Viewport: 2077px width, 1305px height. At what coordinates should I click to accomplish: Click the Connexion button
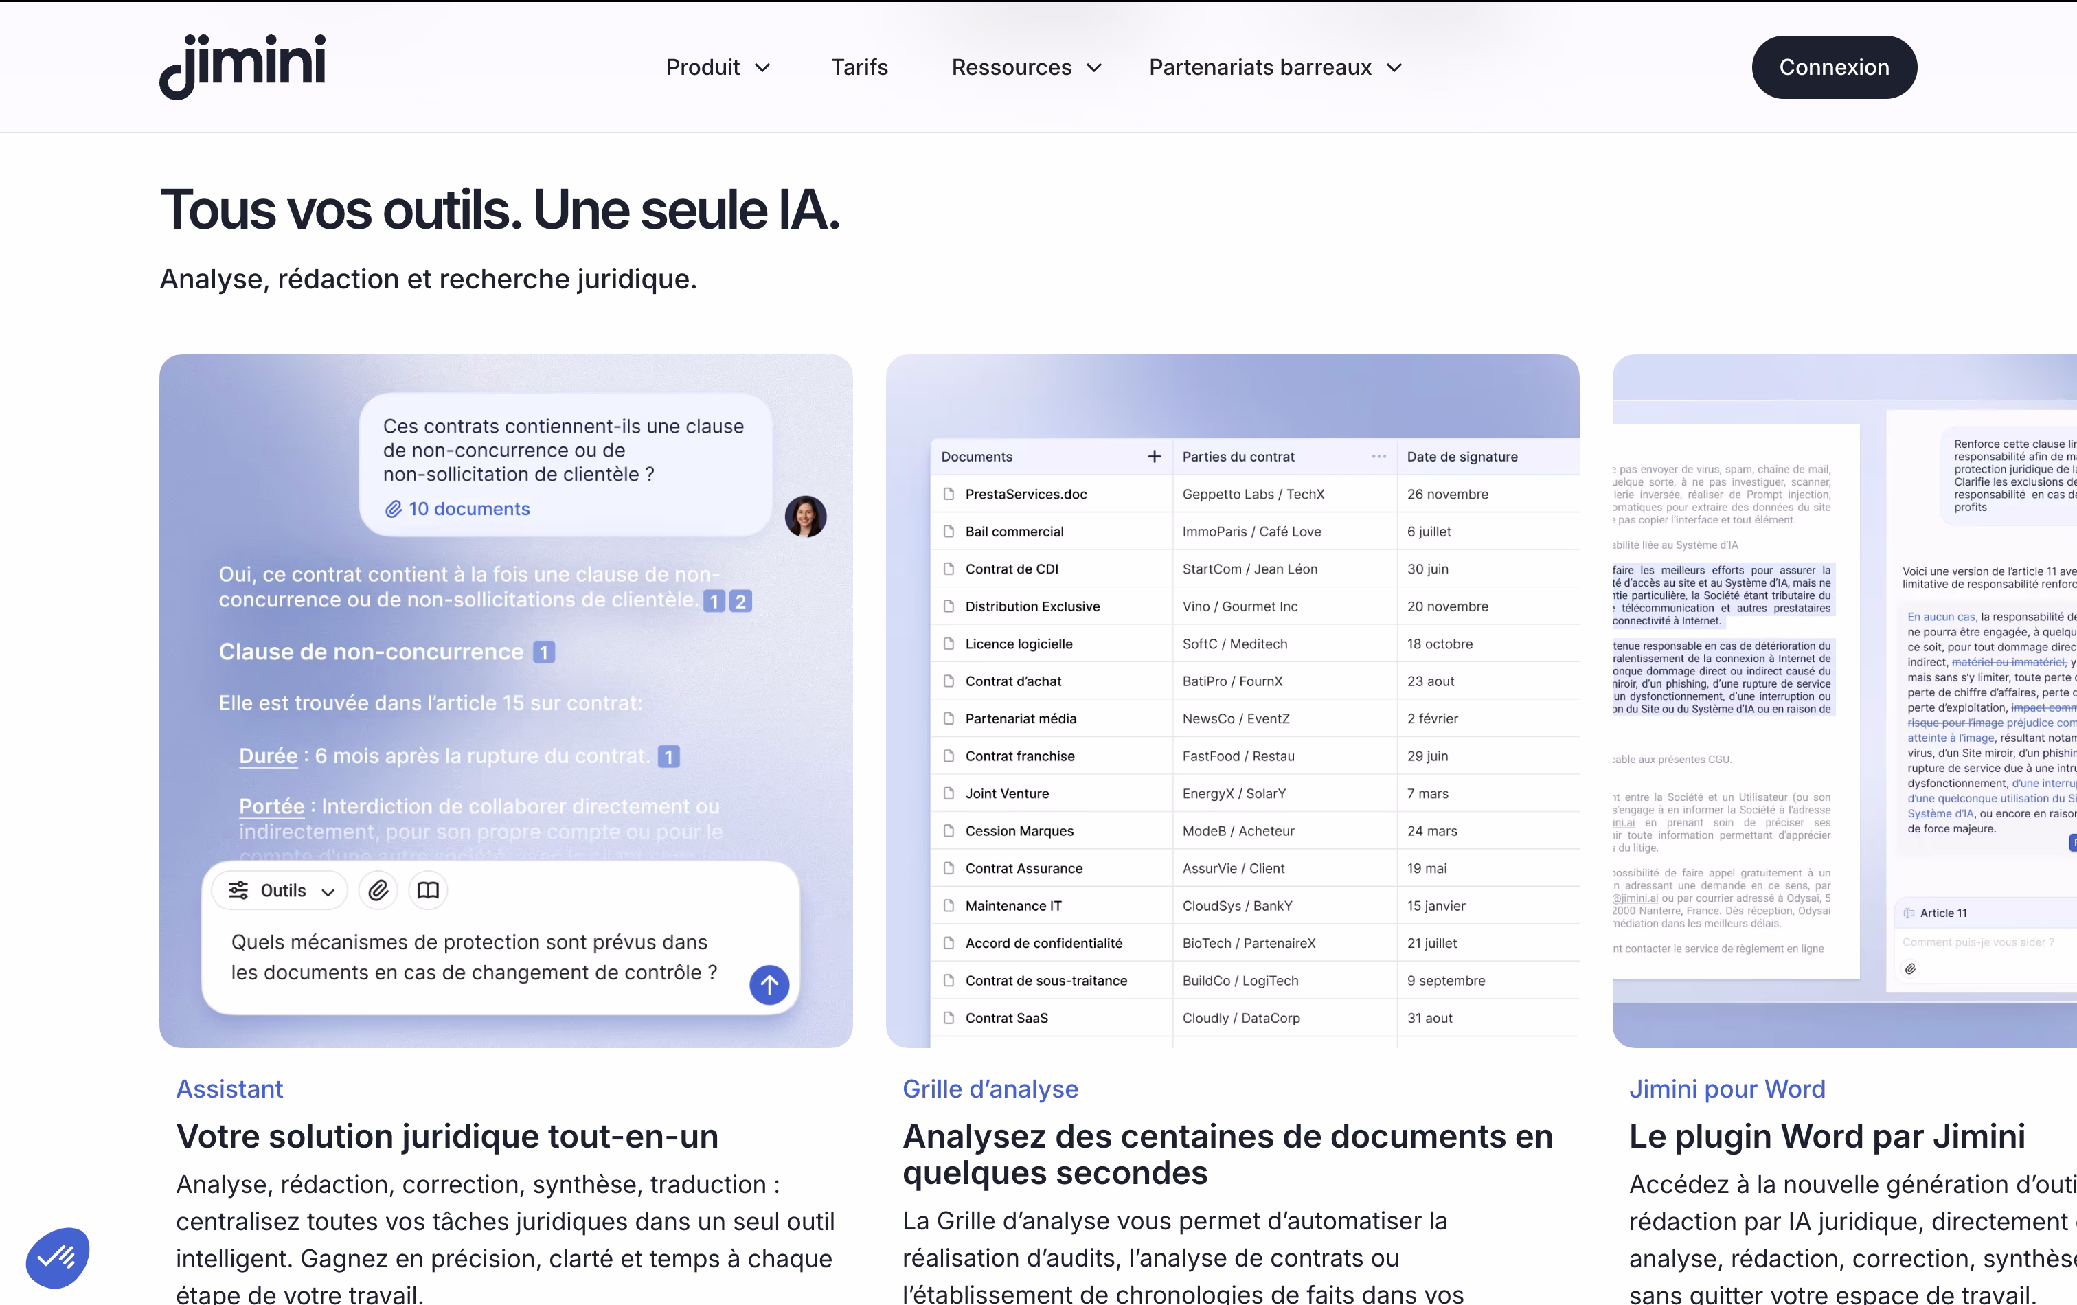[1834, 67]
